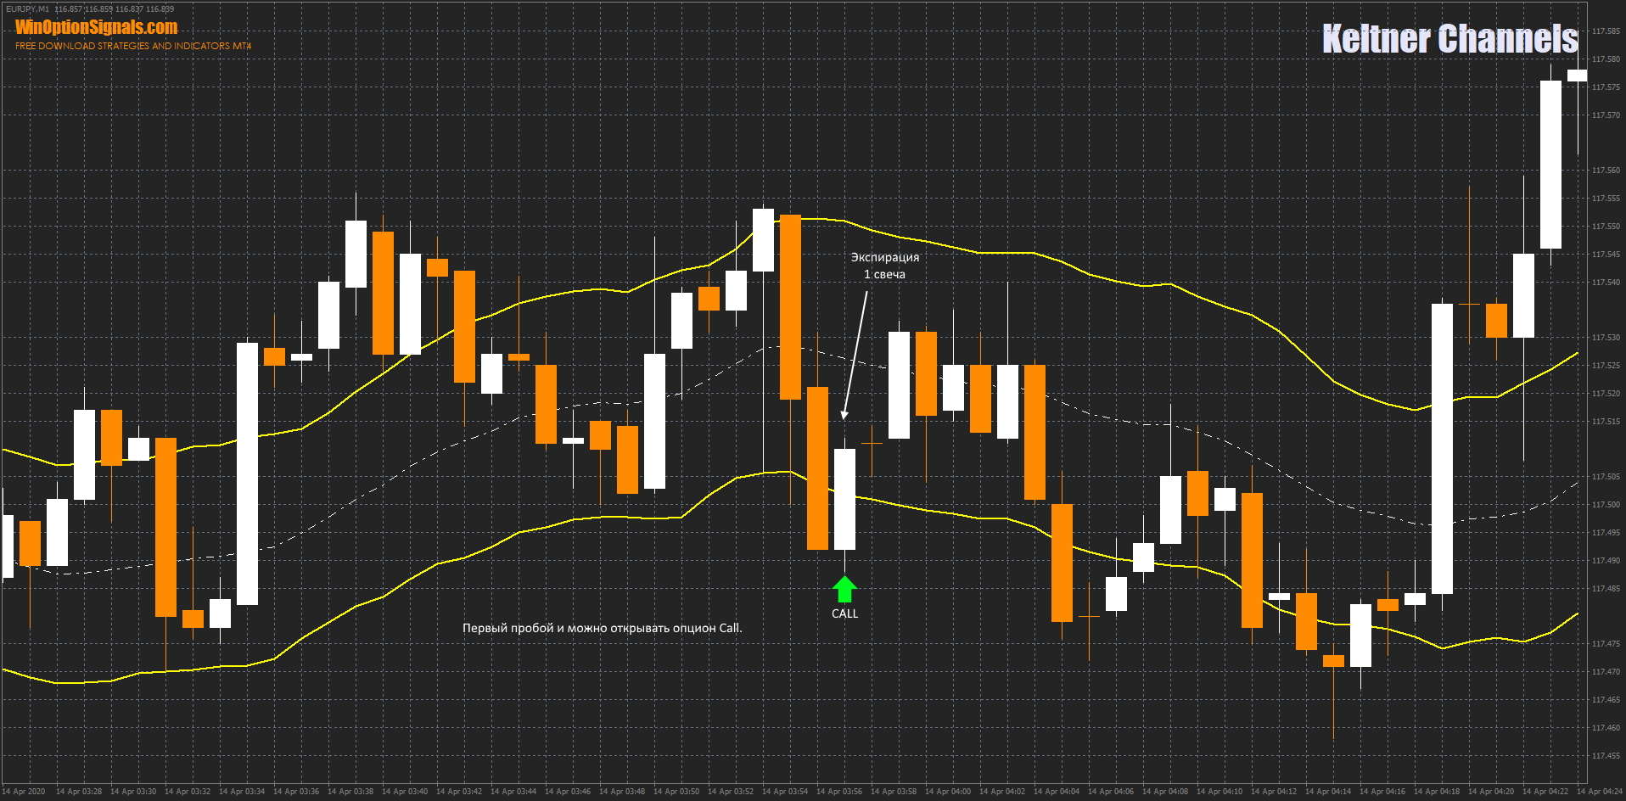This screenshot has height=801, width=1626.
Task: Click the 14 Apr 2020 date label
Action: pyautogui.click(x=24, y=792)
